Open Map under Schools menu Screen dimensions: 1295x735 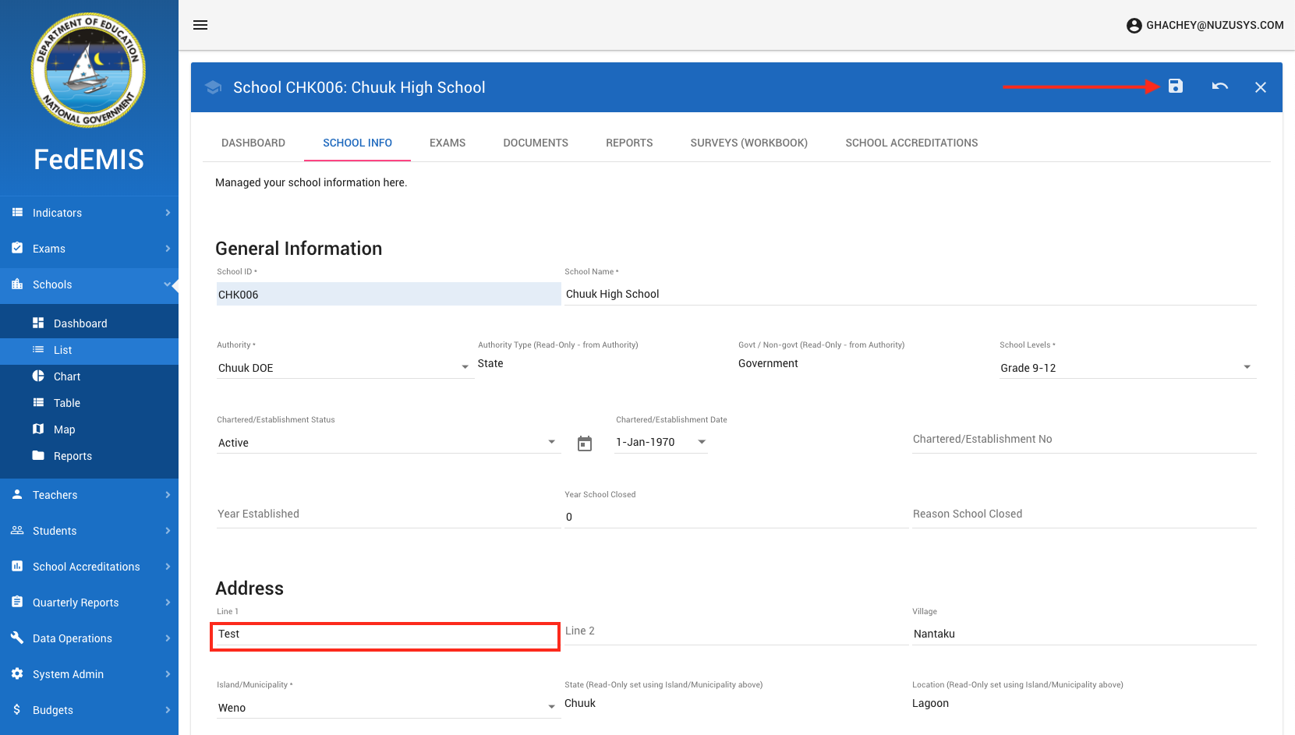coord(64,429)
